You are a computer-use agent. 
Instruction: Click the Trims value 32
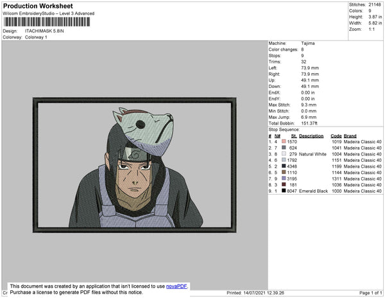(304, 62)
